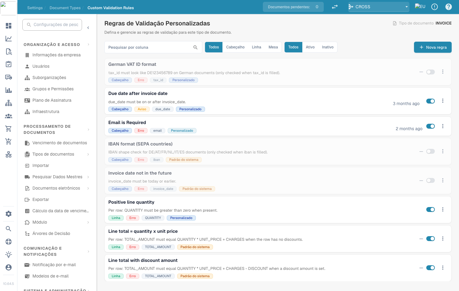The height and width of the screenshot is (291, 459).
Task: Enable the IBAN format rule toggle
Action: [x=431, y=151]
